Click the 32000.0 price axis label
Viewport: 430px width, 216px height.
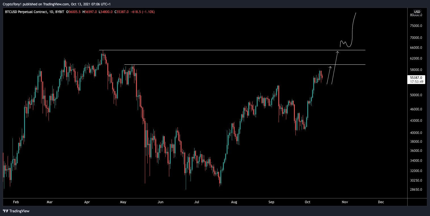click(x=416, y=171)
